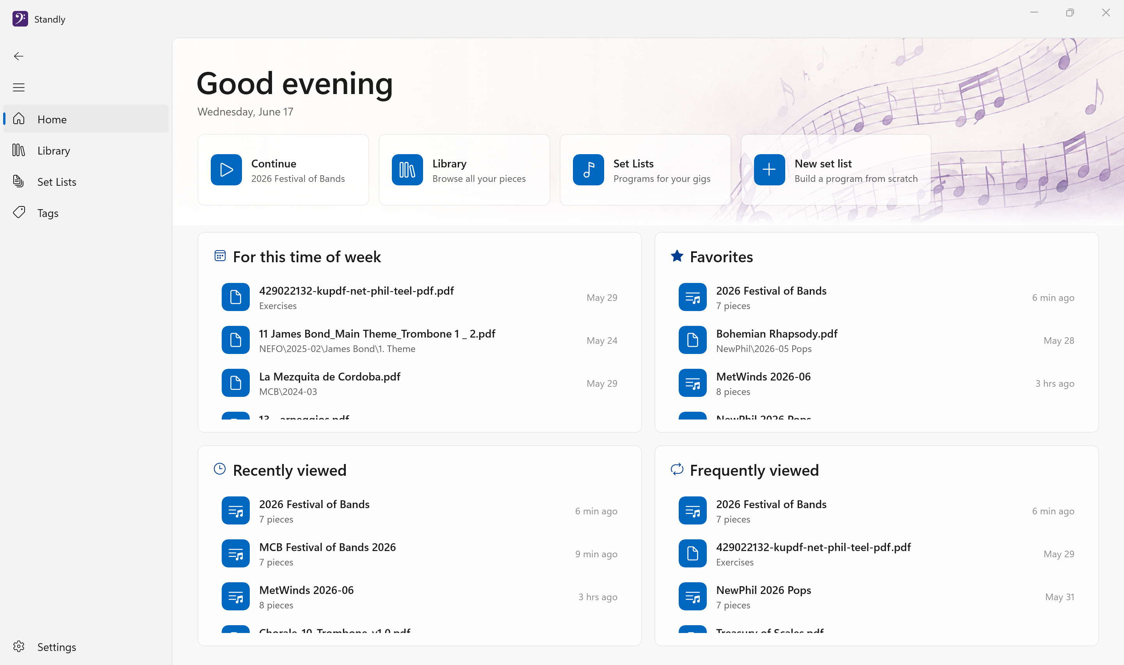
Task: Open NewPhil 2026 Pops in Frequently viewed
Action: [876, 596]
